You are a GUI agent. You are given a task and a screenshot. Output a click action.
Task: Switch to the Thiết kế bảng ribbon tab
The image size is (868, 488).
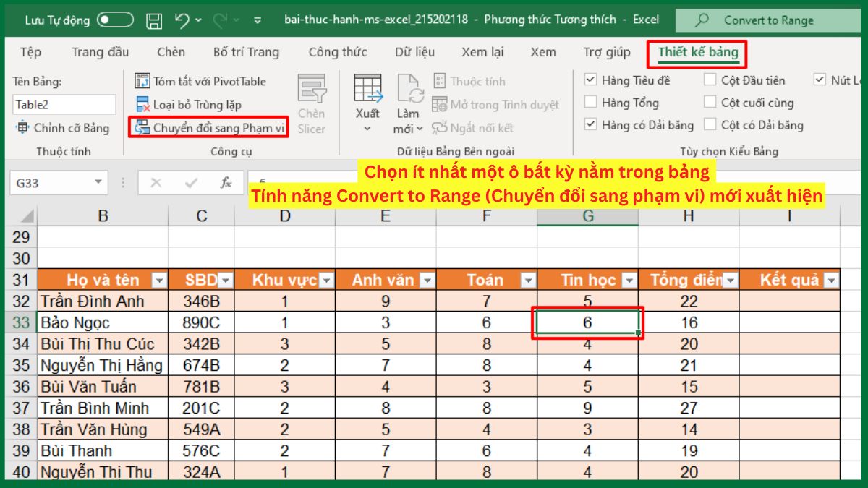coord(697,53)
